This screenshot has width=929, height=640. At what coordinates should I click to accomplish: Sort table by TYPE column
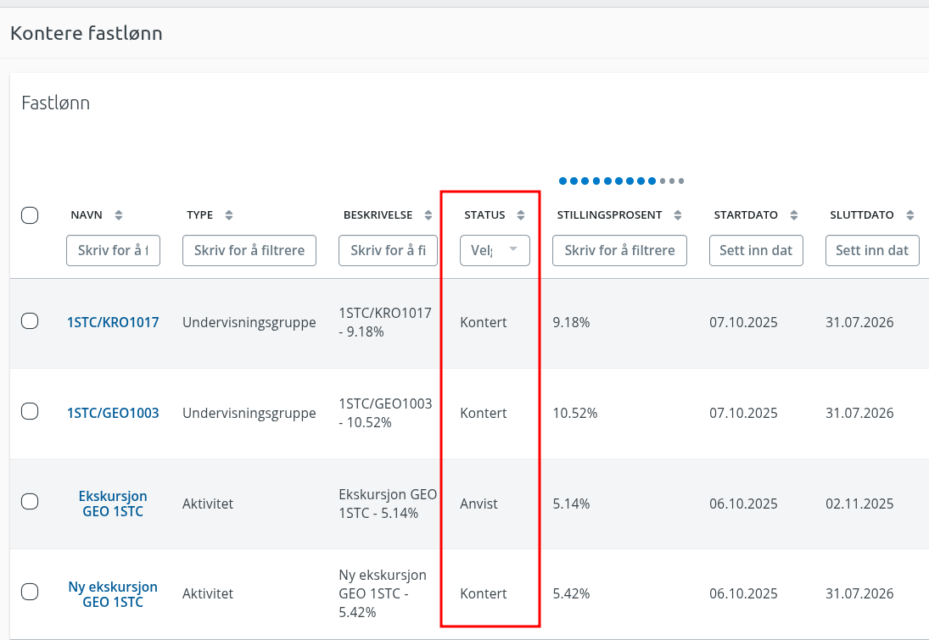(x=229, y=215)
